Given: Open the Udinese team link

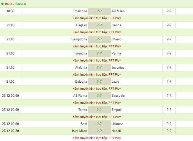Looking at the screenshot, I should click(x=117, y=124).
